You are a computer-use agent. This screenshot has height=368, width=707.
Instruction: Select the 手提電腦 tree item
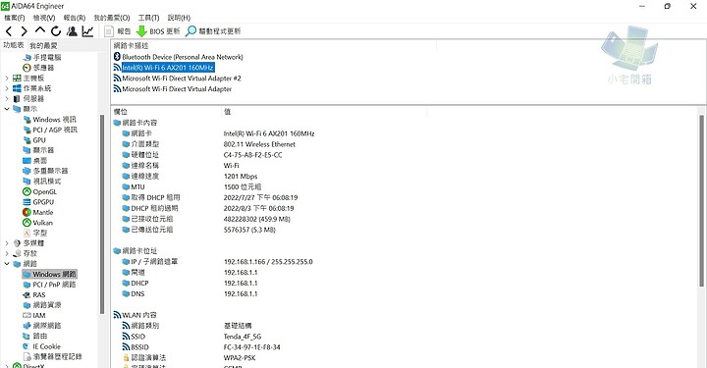[42, 57]
